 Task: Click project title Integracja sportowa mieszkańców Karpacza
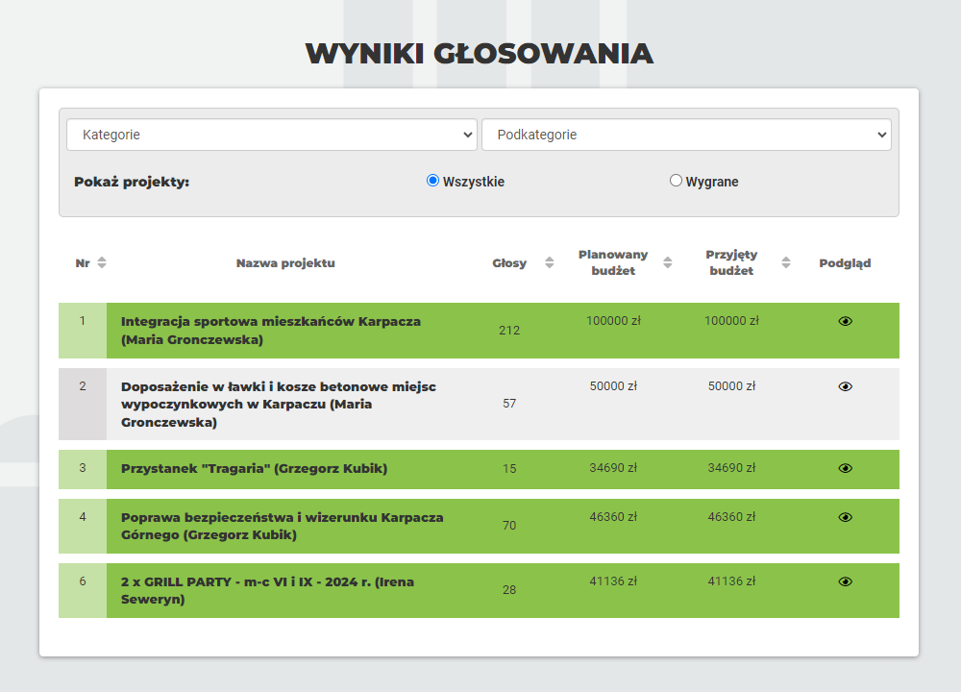click(x=271, y=331)
